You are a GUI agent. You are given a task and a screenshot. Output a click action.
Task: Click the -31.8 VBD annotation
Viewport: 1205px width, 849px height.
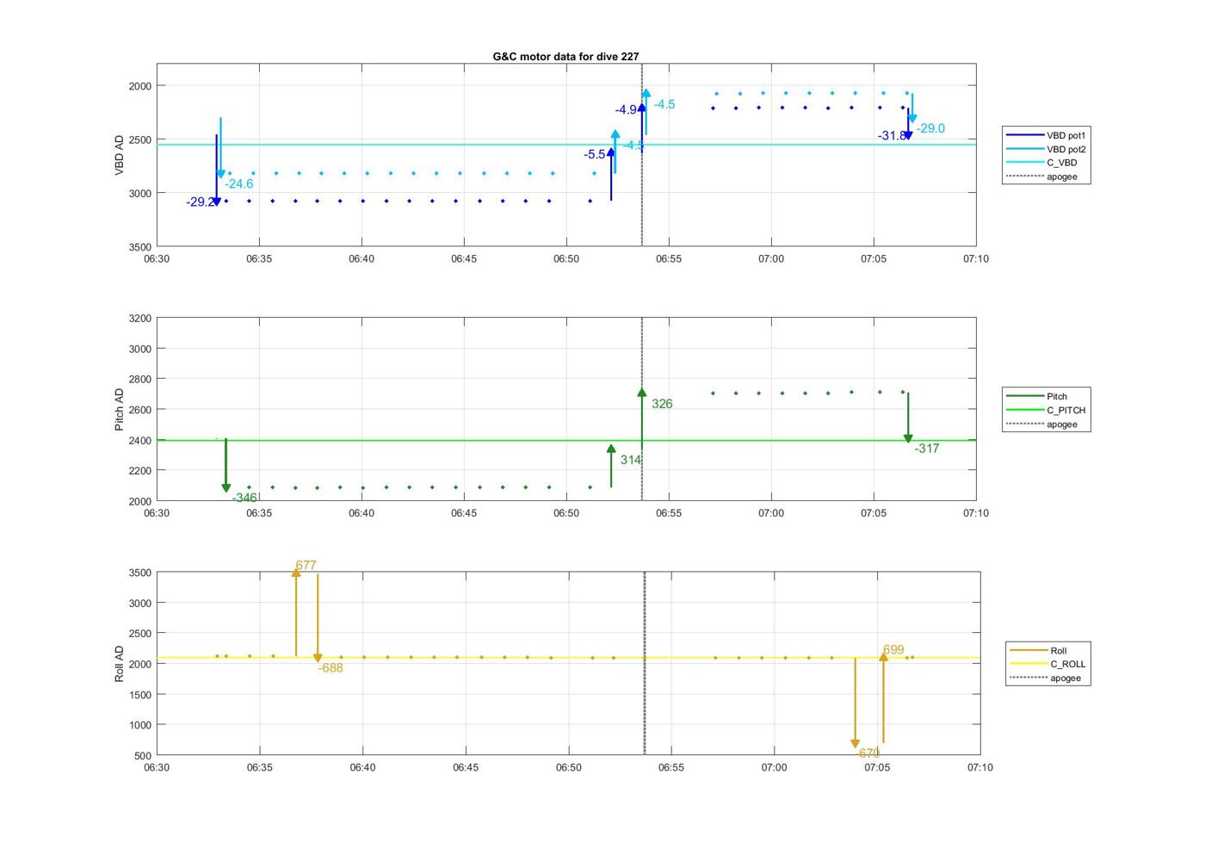[x=892, y=135]
